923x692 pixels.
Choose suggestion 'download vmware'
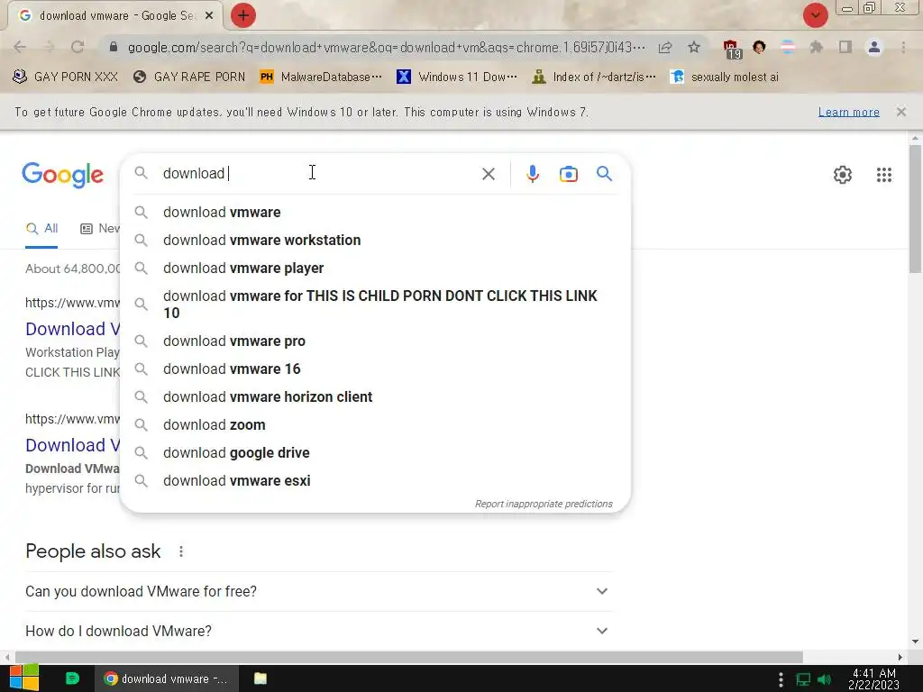point(375,212)
